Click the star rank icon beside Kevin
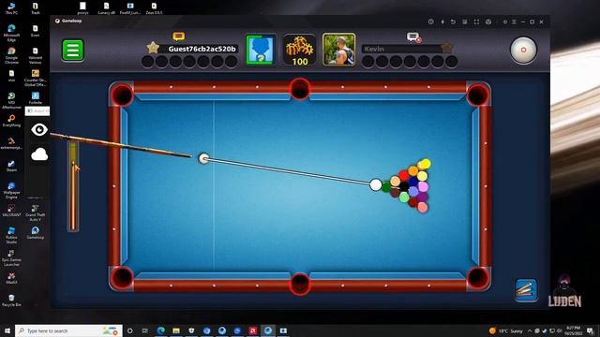Viewport: 600px width, 337px height. pyautogui.click(x=446, y=48)
